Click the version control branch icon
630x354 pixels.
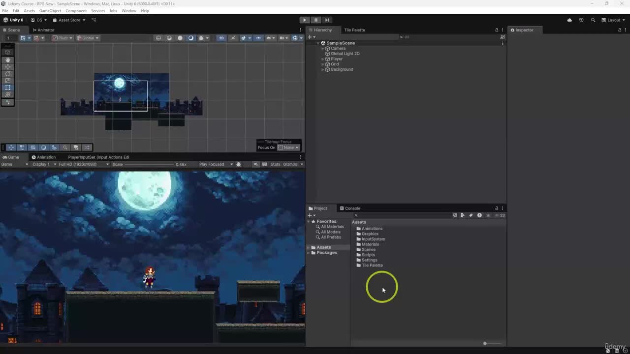pyautogui.click(x=94, y=20)
